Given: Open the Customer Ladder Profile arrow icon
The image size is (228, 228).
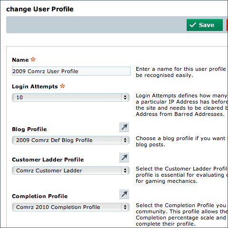Looking at the screenshot, I should pos(124,157).
